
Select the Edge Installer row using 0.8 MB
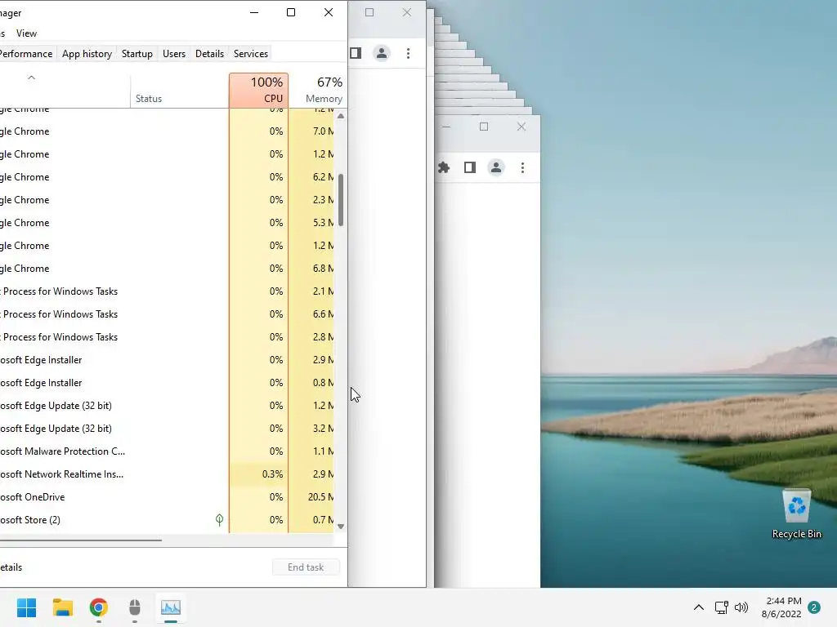(167, 383)
